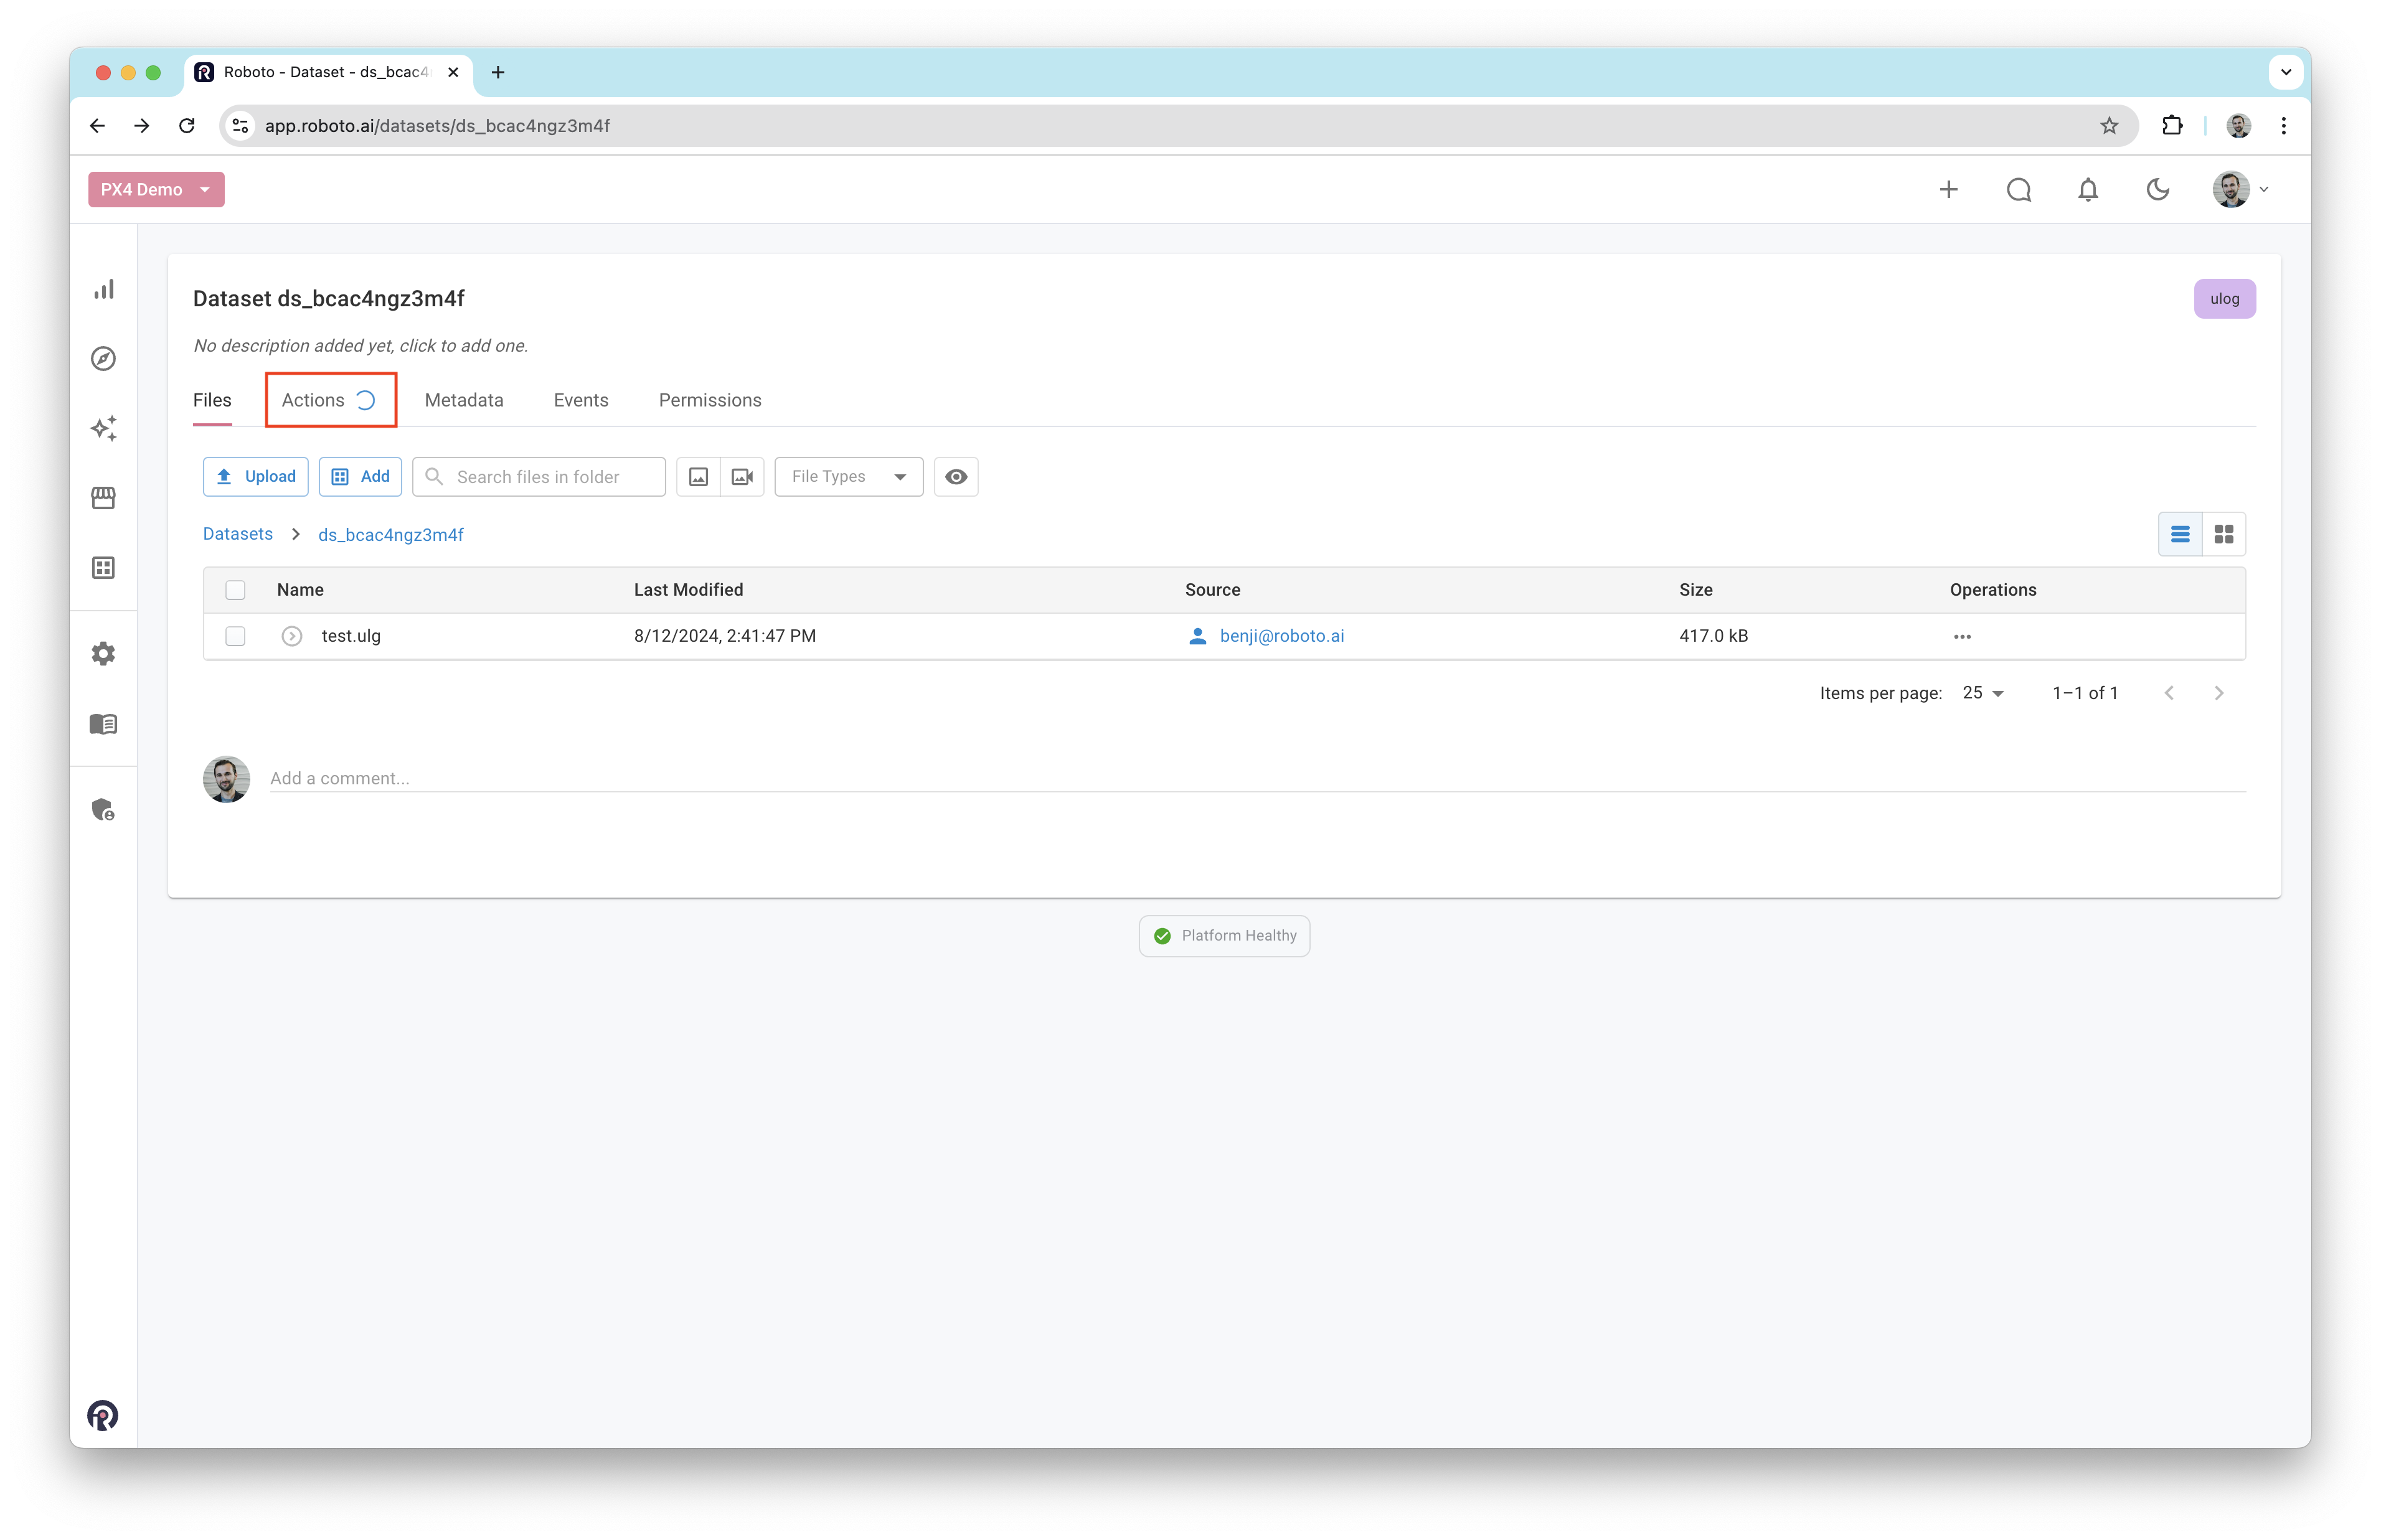The image size is (2381, 1540).
Task: Check the test.ulg row checkbox
Action: pyautogui.click(x=235, y=636)
